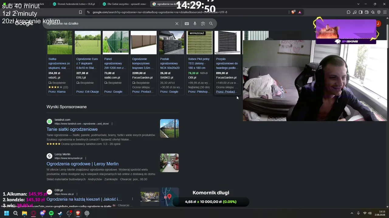Open the OBI map location thumbnail
This screenshot has height=218, width=389.
170,197
